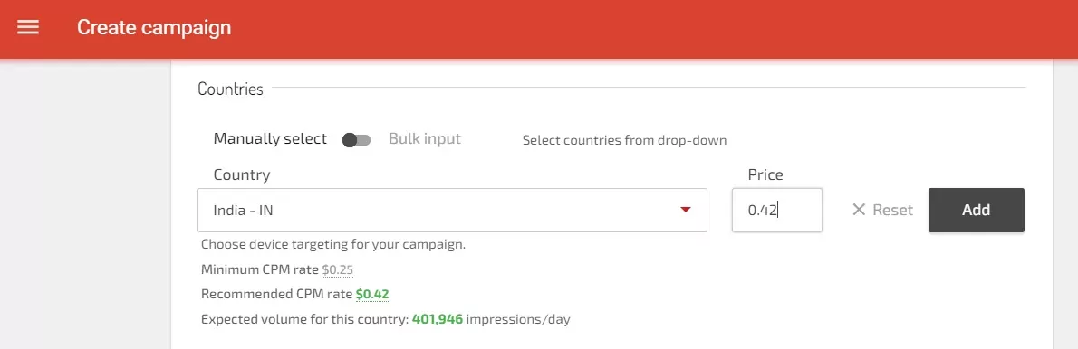The width and height of the screenshot is (1078, 349).
Task: Choose the Manually select option label
Action: click(270, 139)
